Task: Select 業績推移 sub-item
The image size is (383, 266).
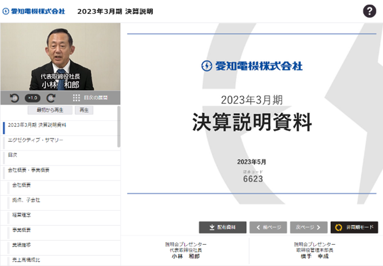Action: pos(60,248)
